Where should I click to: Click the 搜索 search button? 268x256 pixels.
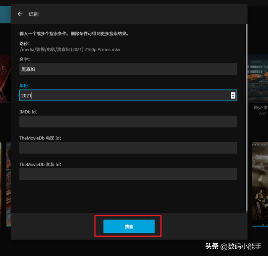coord(129,226)
